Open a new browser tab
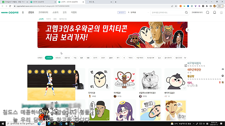Image resolution: width=225 pixels, height=126 pixels. (x=116, y=2)
